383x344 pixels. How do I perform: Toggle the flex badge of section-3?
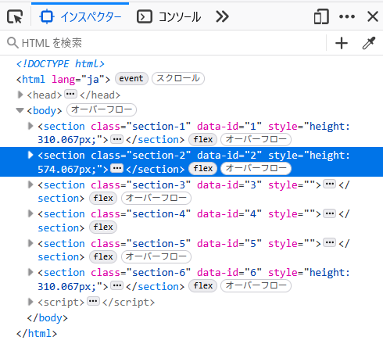pyautogui.click(x=103, y=198)
